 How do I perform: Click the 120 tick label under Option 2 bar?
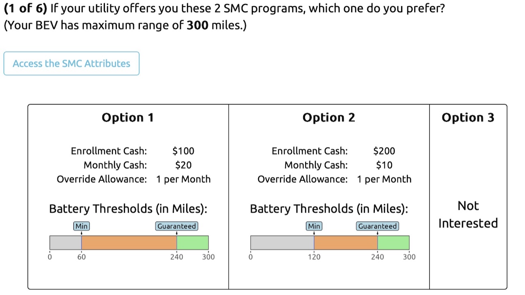[314, 257]
